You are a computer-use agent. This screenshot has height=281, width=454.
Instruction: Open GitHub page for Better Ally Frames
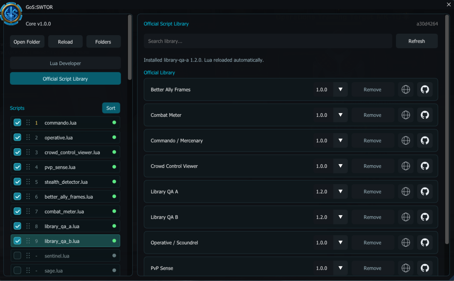pos(425,90)
